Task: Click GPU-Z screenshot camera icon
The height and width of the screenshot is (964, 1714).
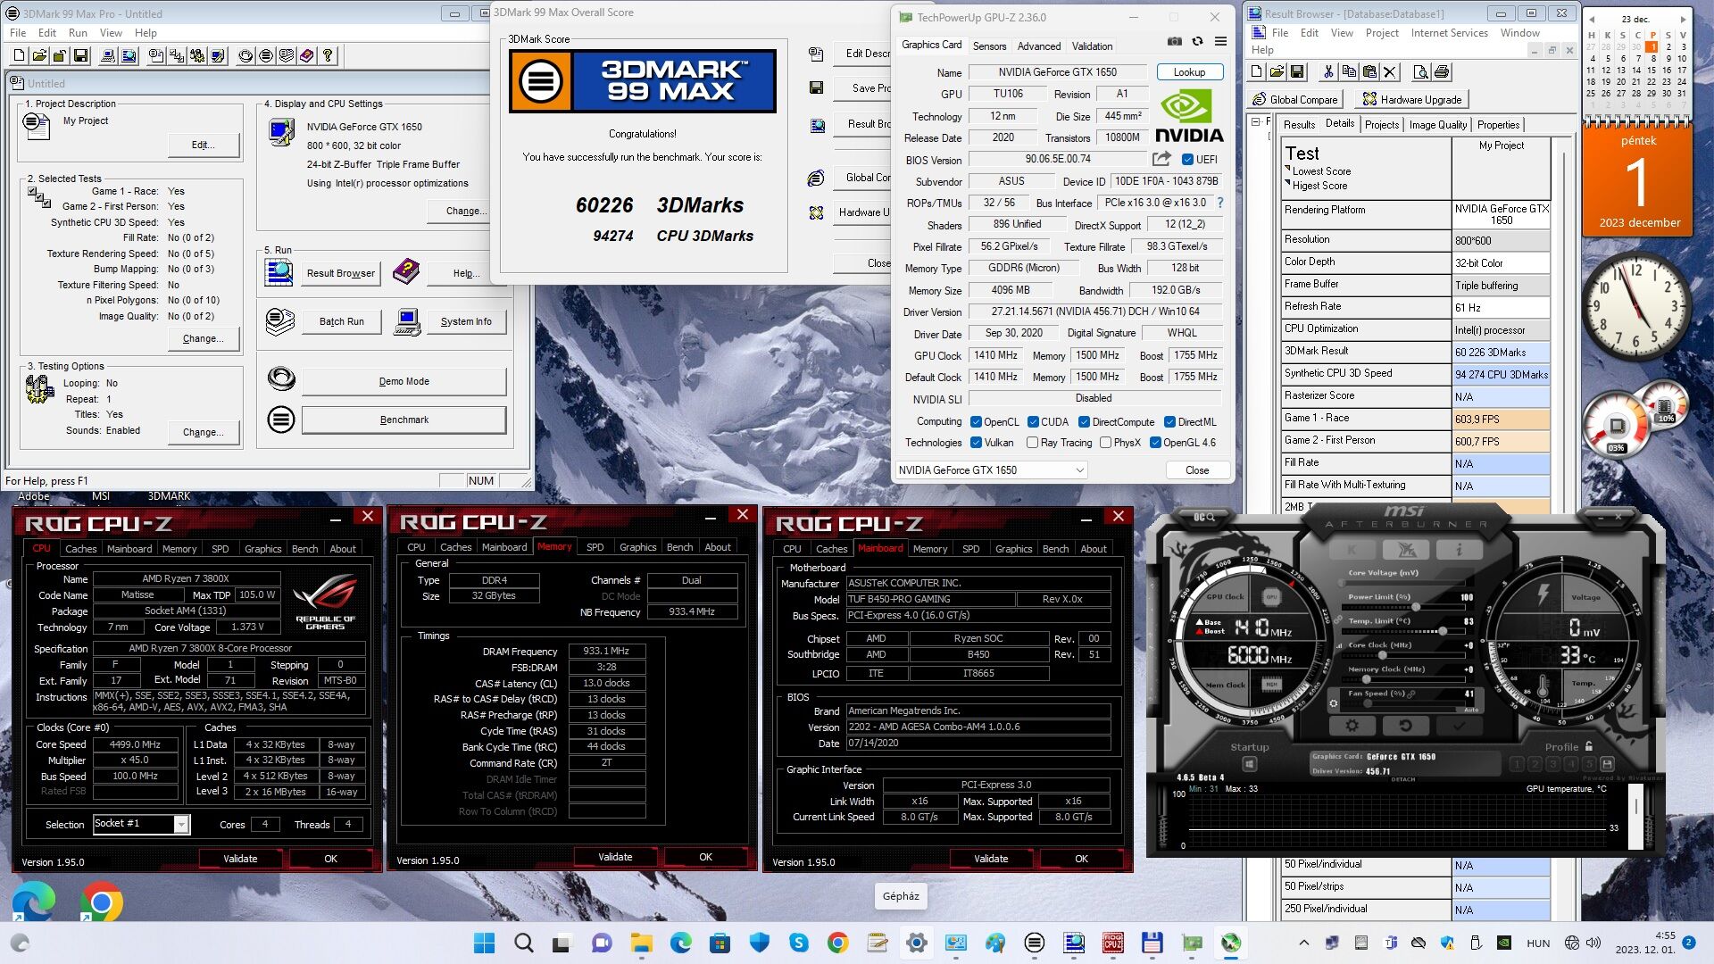Action: coord(1175,41)
